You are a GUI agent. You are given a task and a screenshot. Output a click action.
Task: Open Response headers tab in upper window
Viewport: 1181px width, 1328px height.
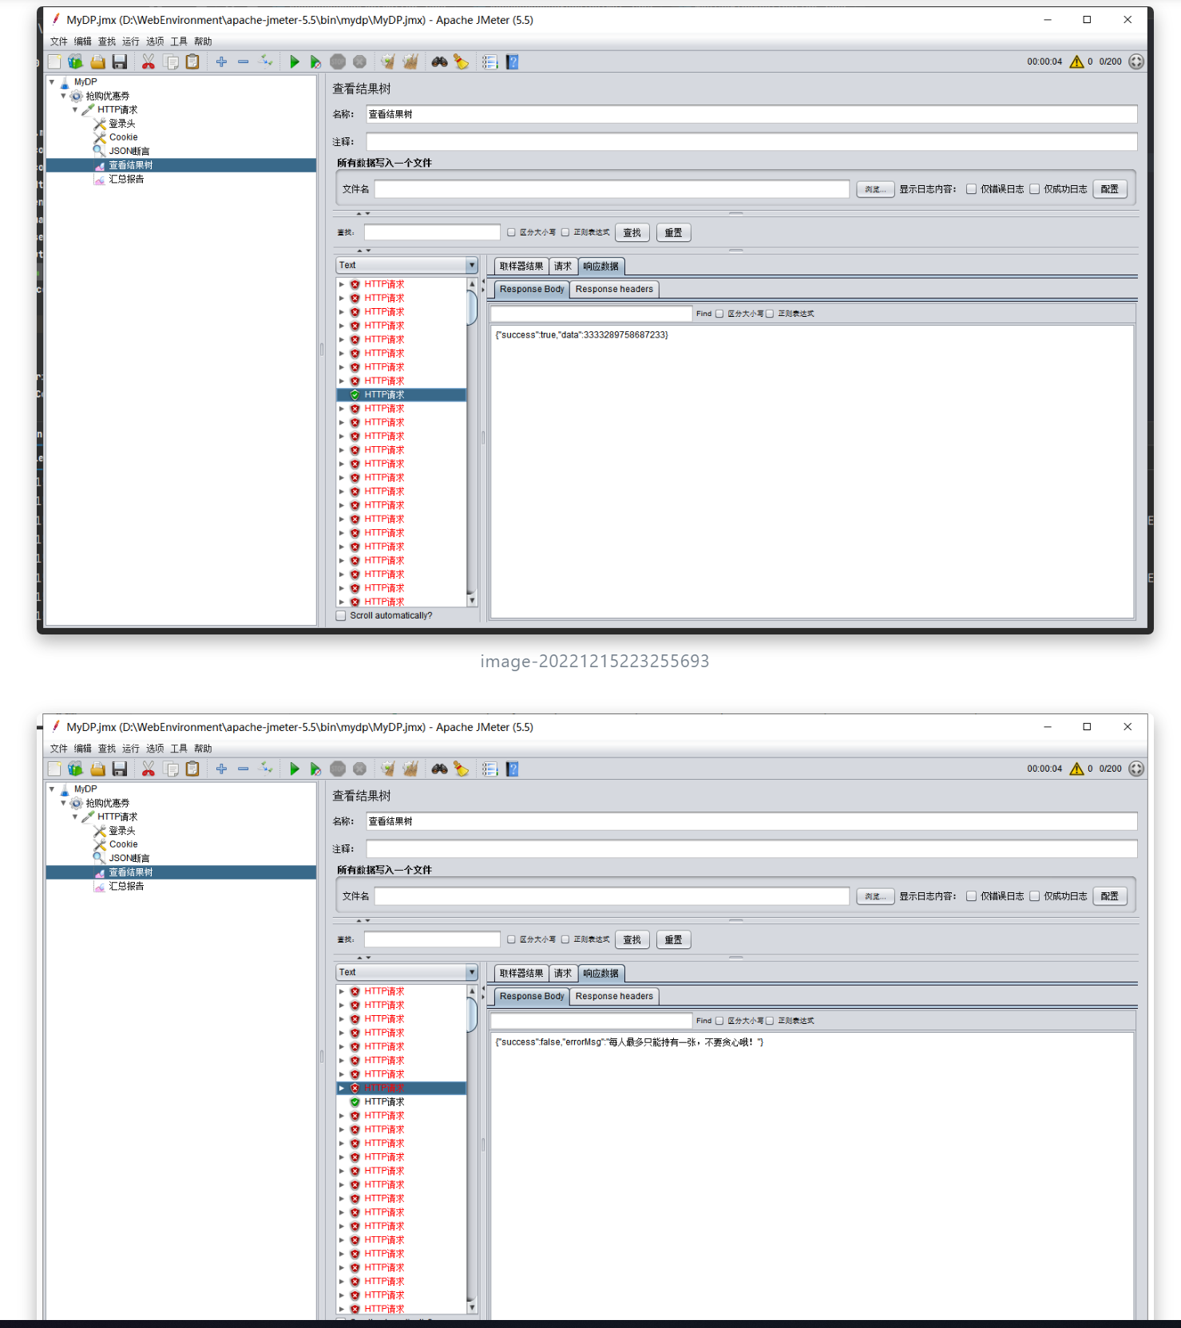click(614, 289)
